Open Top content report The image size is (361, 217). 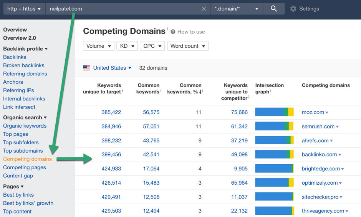(x=18, y=211)
